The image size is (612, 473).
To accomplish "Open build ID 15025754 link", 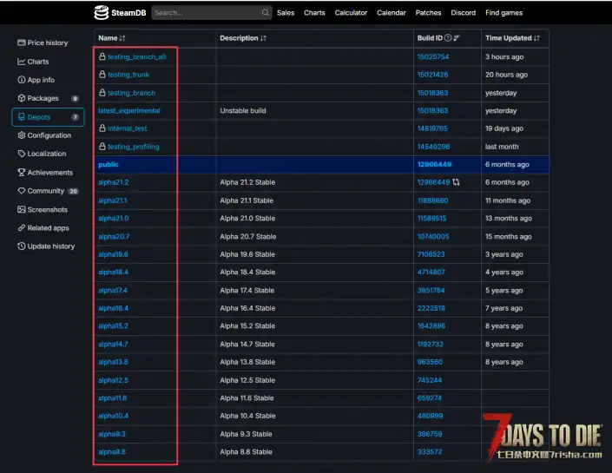I will click(x=433, y=57).
